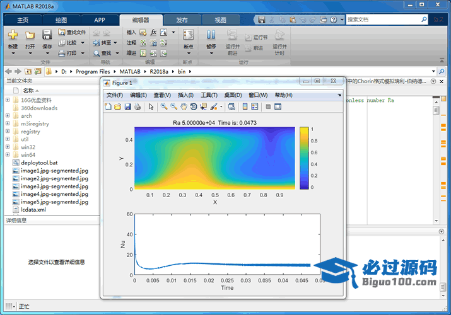This screenshot has height=315, width=451.
Task: Click the Help question mark icon
Action: tap(333, 20)
